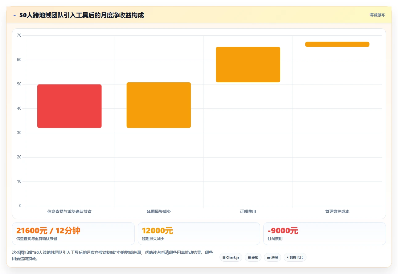Open the -9000元 data card

tap(325, 234)
